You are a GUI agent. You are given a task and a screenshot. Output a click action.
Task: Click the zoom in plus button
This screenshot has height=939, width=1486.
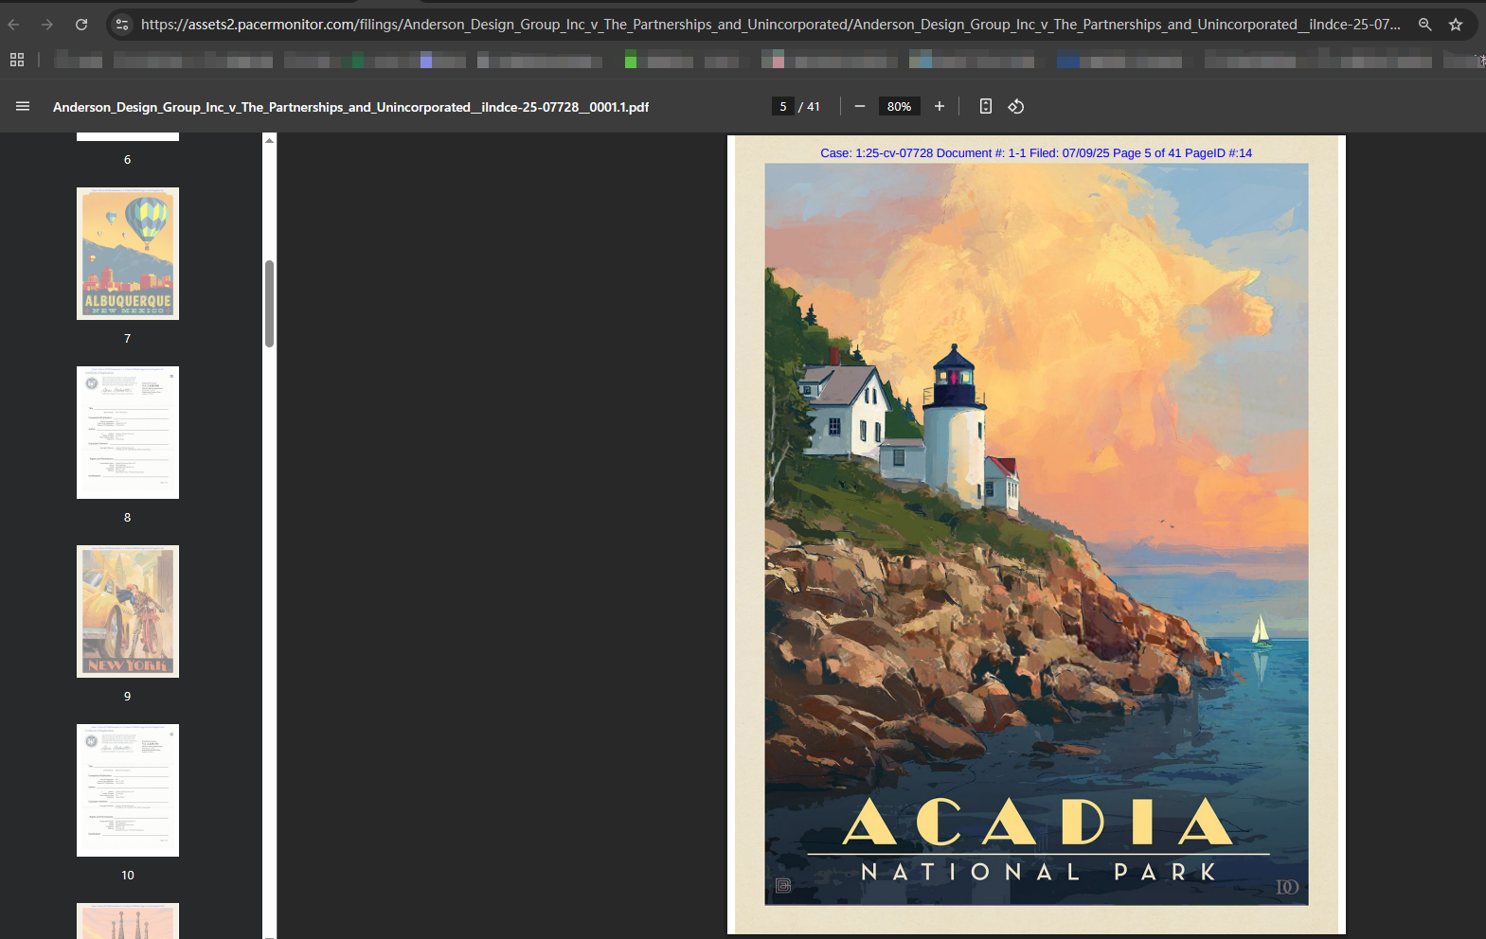[940, 107]
